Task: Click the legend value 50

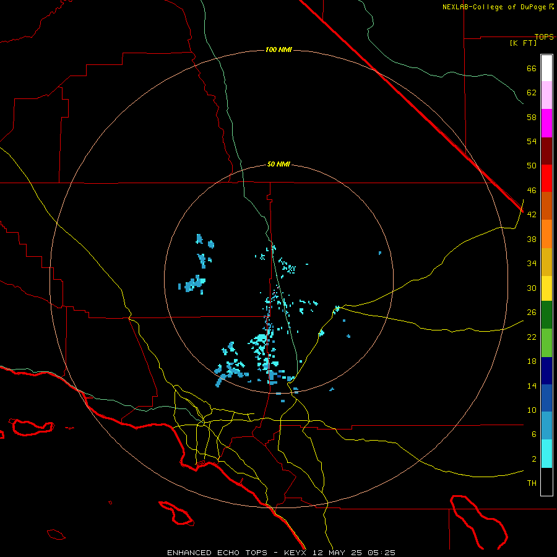Action: click(532, 166)
